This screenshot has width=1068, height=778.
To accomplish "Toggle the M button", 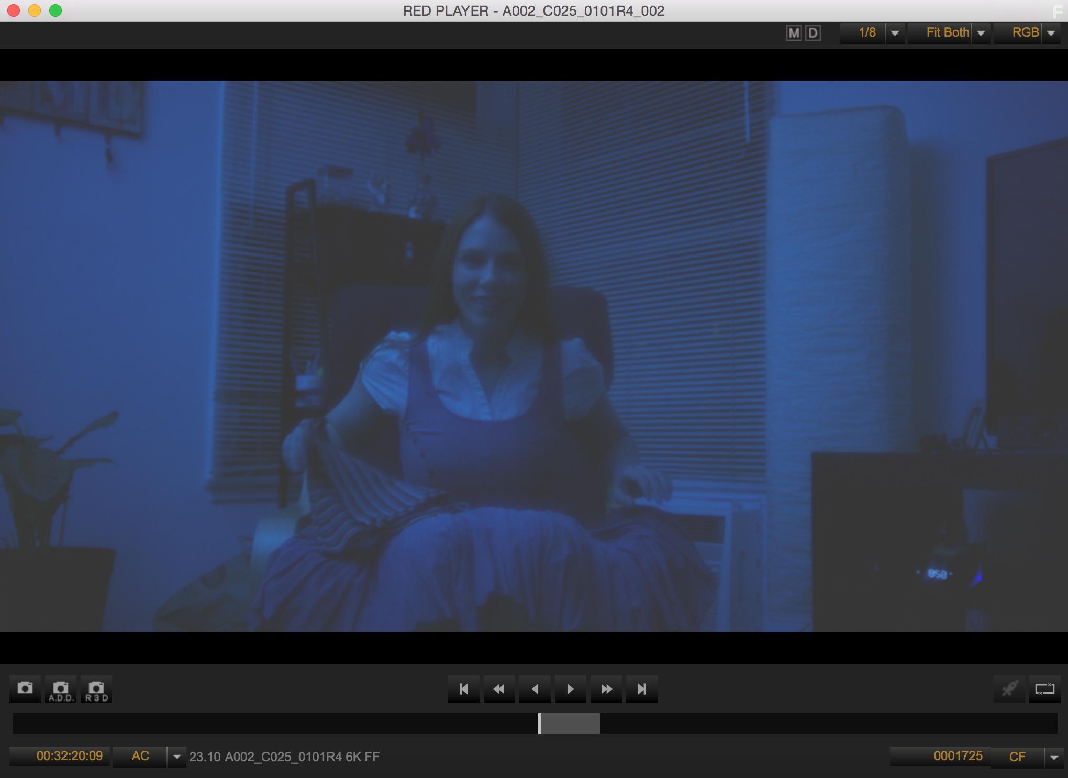I will click(794, 33).
